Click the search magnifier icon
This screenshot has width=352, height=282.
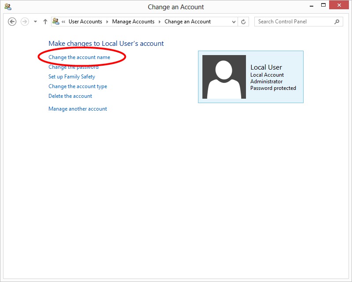pos(337,22)
